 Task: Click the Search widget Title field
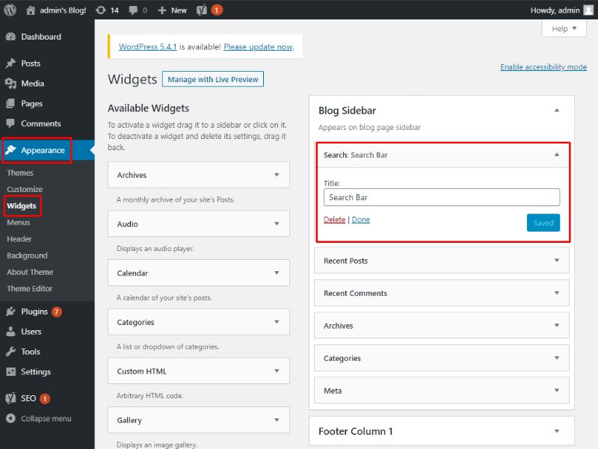441,197
